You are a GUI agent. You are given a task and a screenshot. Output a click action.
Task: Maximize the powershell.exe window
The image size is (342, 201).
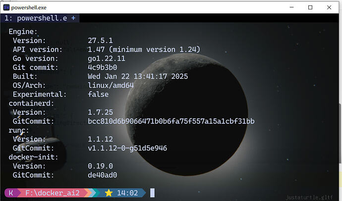(310, 7)
